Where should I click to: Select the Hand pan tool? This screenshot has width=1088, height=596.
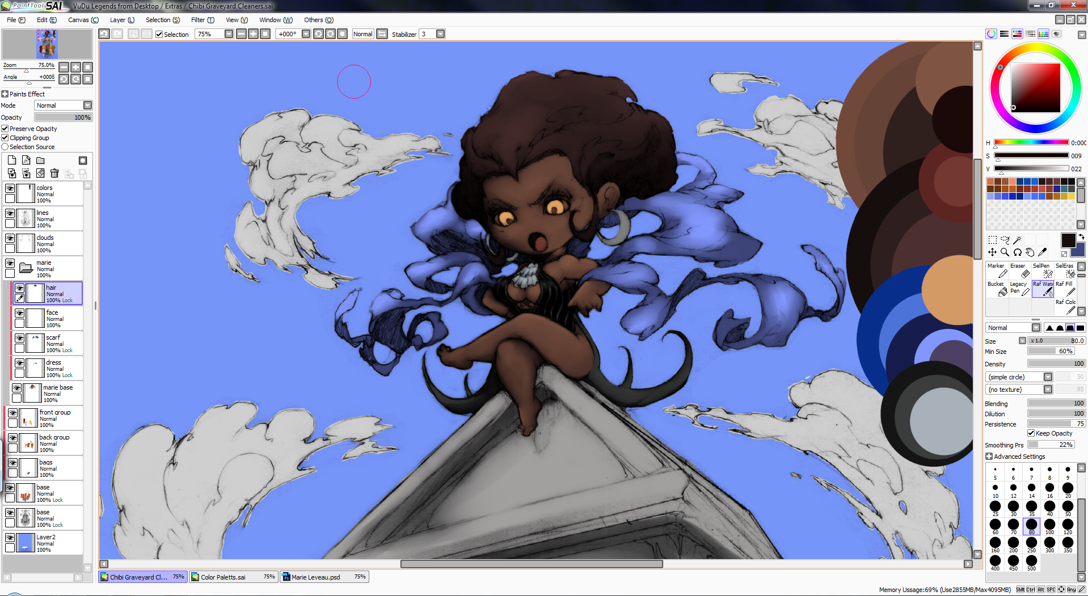[x=1030, y=252]
